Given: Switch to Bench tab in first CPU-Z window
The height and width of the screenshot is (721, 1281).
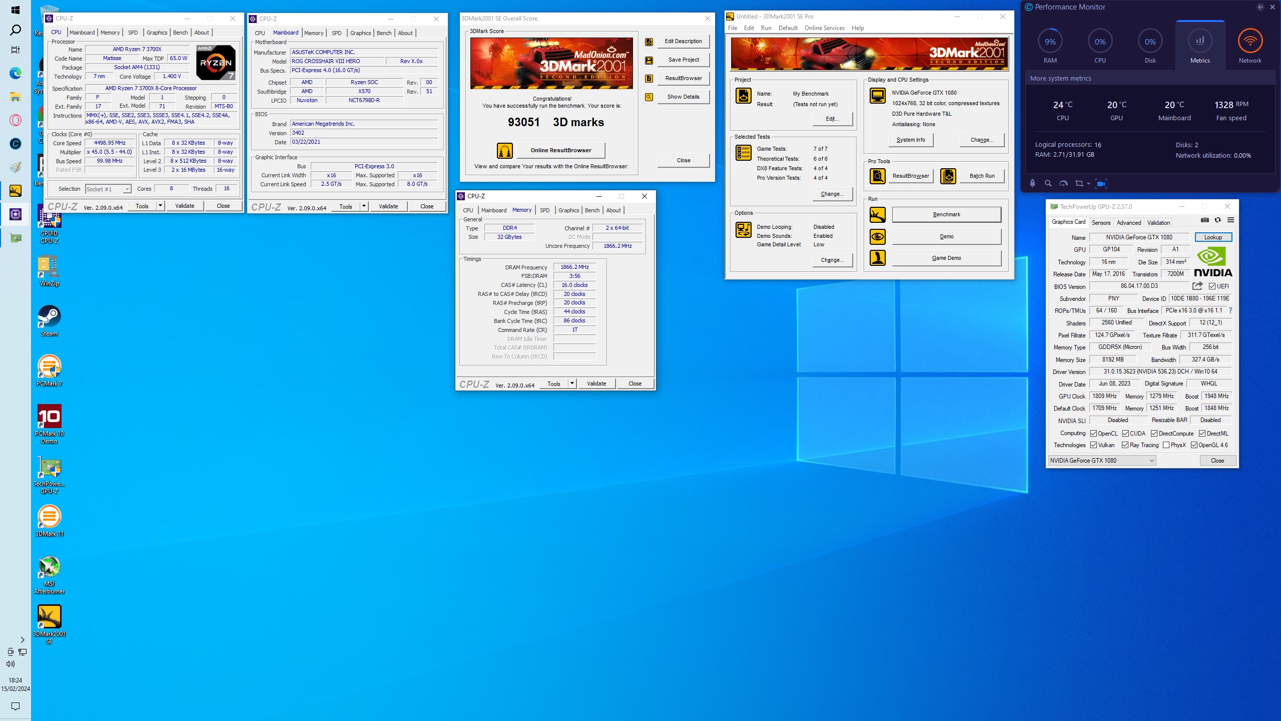Looking at the screenshot, I should [x=180, y=33].
